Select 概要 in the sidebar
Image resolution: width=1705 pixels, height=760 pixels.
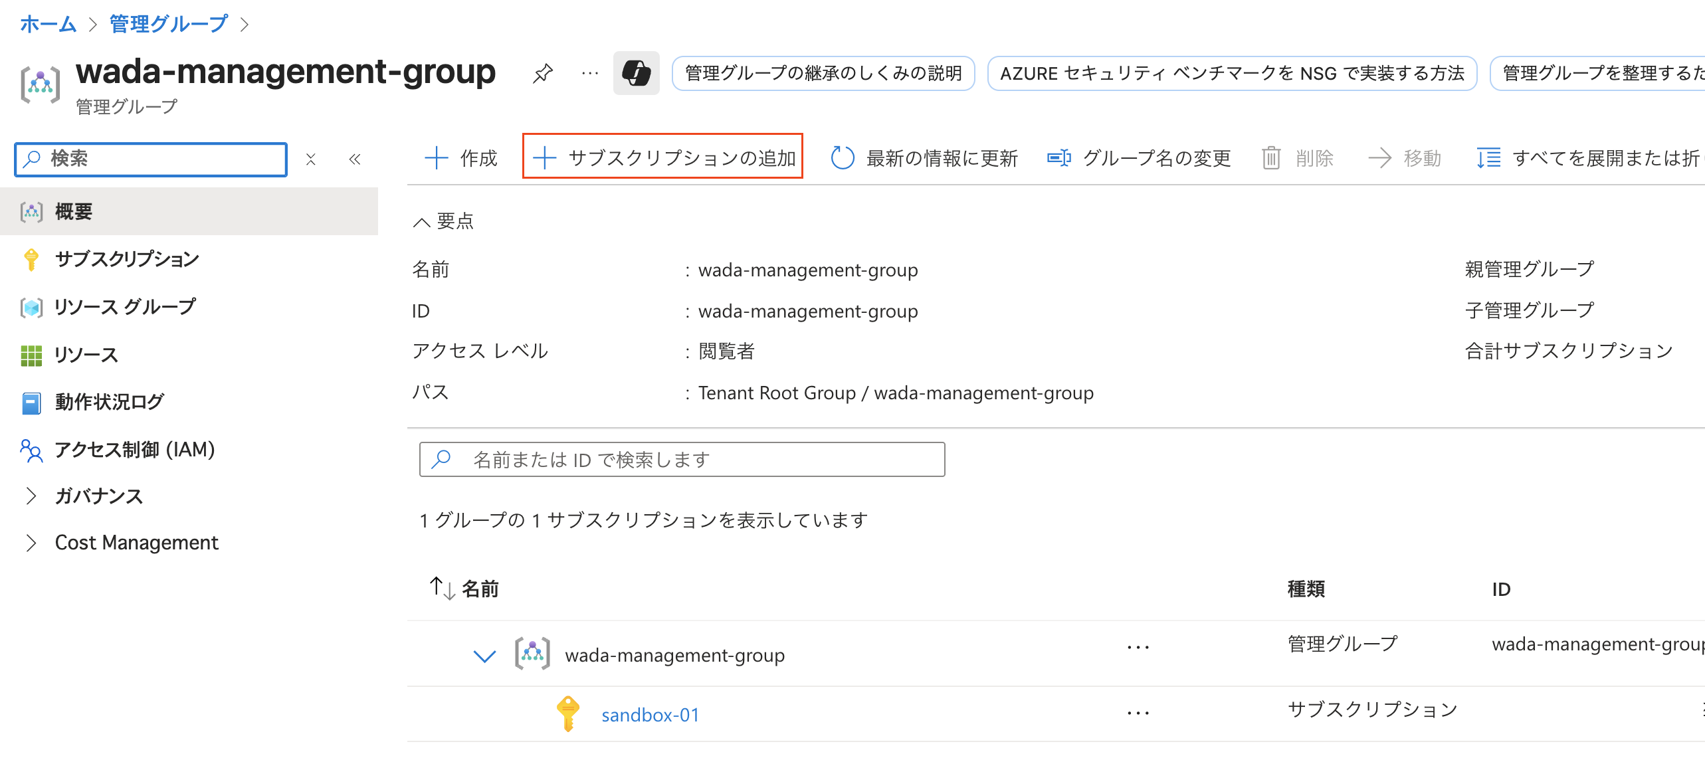click(189, 211)
